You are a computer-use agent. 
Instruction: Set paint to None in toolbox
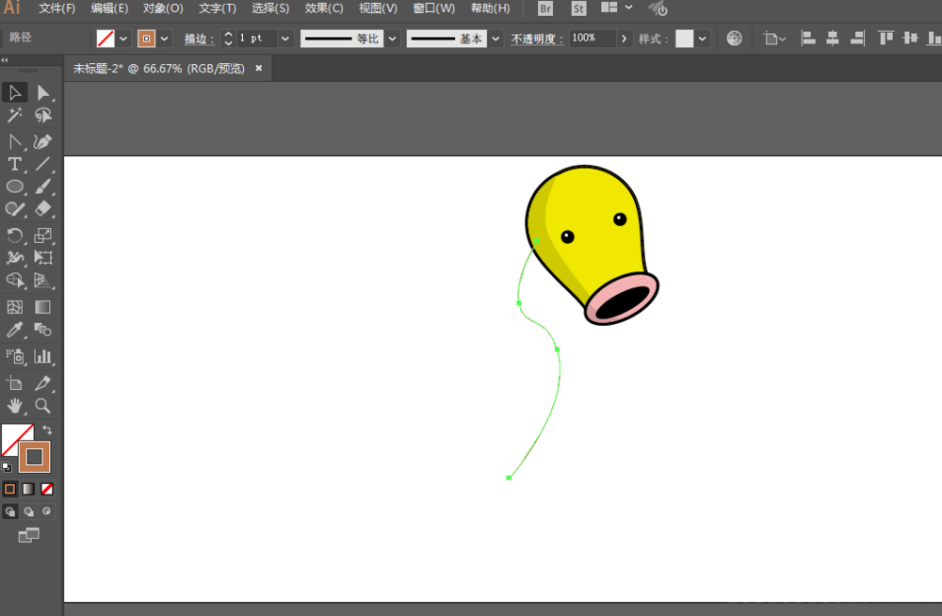pyautogui.click(x=47, y=489)
